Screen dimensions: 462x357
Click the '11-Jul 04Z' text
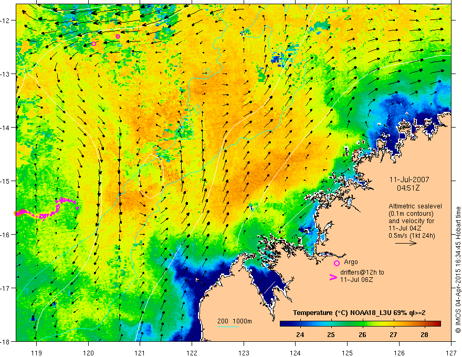405,228
